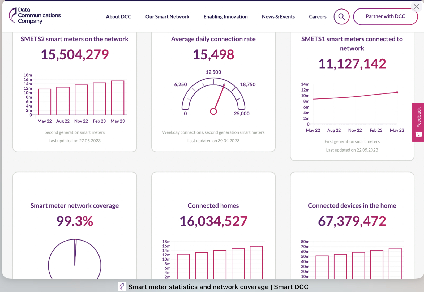
Task: Click the Partner with DCC button
Action: 385,16
